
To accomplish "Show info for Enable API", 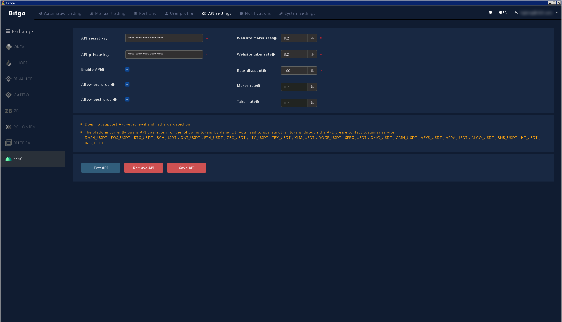I will (103, 70).
